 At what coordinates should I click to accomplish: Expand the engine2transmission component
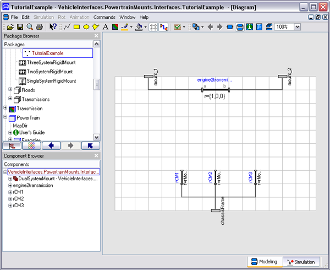point(10,186)
